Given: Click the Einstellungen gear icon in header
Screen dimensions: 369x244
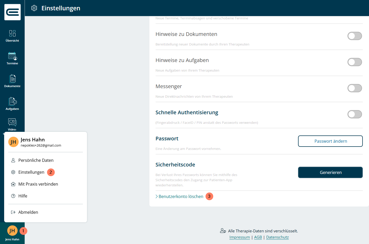Looking at the screenshot, I should [34, 8].
